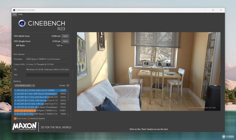This screenshot has width=236, height=140.
Task: Click the panel resize handle dots
Action: (72, 74)
